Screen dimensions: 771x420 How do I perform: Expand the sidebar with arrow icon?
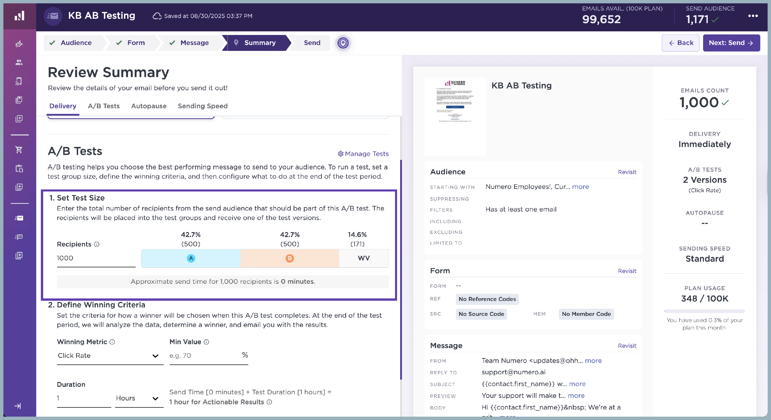[18, 406]
